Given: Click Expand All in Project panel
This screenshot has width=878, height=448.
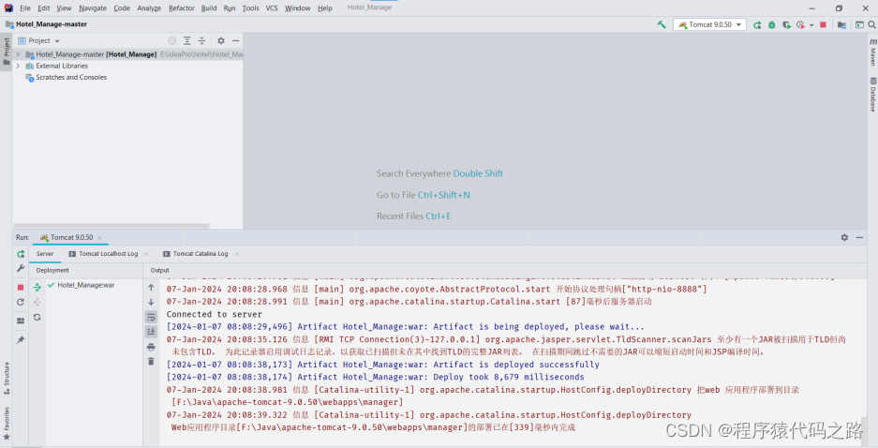Looking at the screenshot, I should coord(187,41).
